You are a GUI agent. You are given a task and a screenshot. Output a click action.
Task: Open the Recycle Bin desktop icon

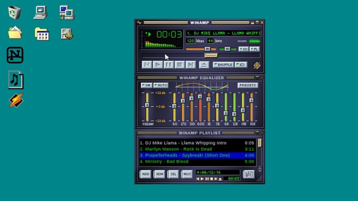pyautogui.click(x=14, y=12)
